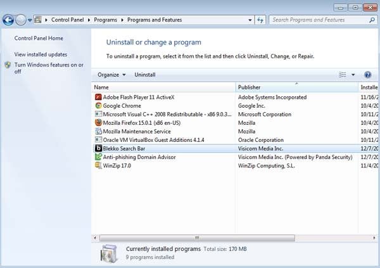Screen dimensions: 380x268
Task: Click Visicom Media Inc. (Powered by Panda Security)
Action: 295,157
